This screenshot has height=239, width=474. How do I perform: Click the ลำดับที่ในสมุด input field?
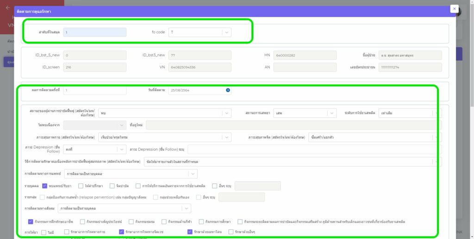point(94,32)
